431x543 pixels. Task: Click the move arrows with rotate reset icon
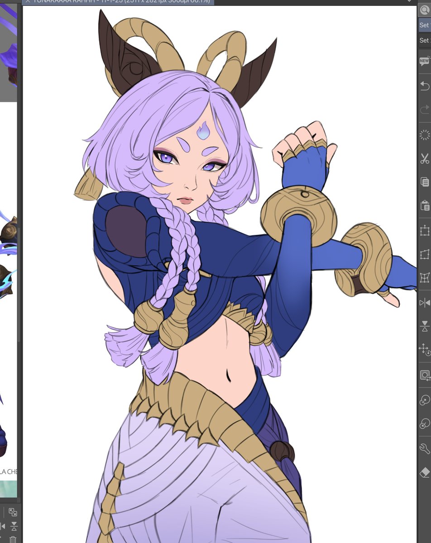click(x=424, y=349)
